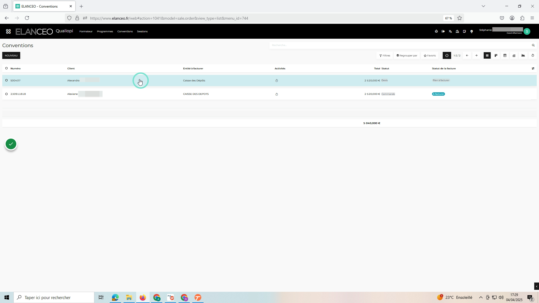Reload the page with browser refresh
Image resolution: width=539 pixels, height=303 pixels.
click(x=27, y=18)
